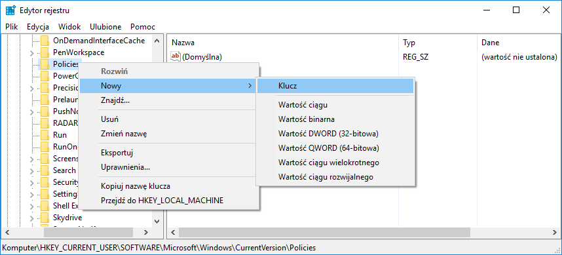Choose Usuń in the context menu

tap(168, 119)
